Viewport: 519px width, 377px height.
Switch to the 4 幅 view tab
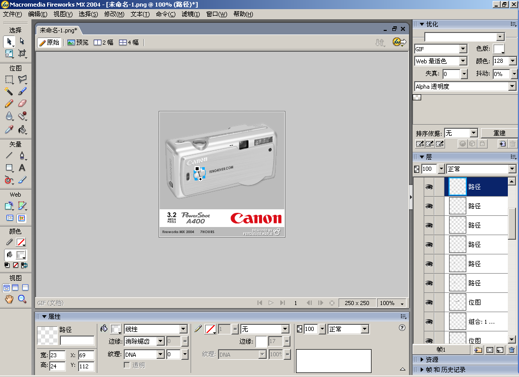[129, 43]
